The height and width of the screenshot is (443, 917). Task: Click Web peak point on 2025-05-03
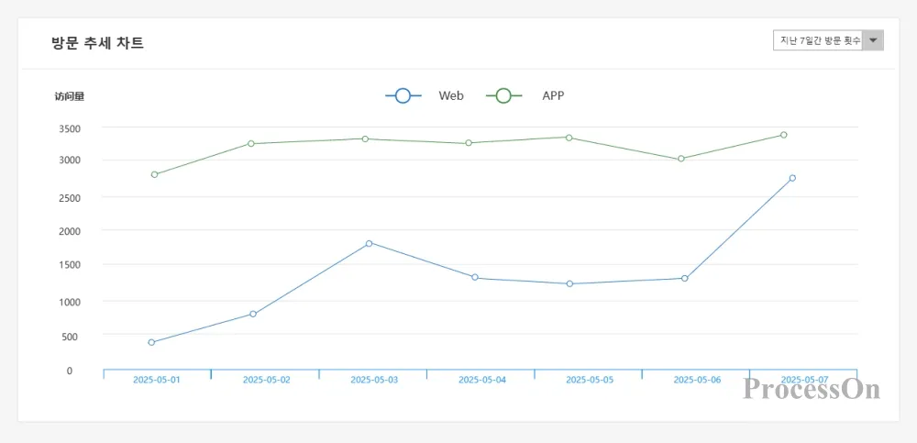[369, 243]
